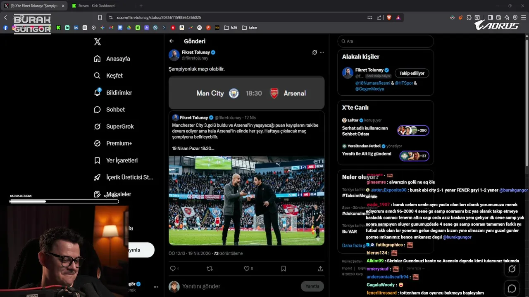
Task: Join Yeraltı ile Alt lig gündemi space
Action: [x=367, y=154]
